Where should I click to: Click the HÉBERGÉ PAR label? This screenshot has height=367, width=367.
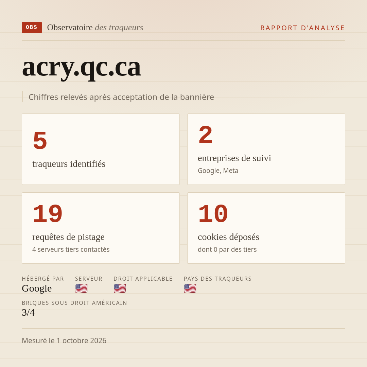43,279
